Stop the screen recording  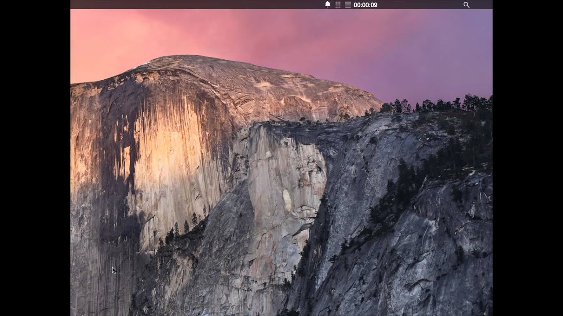point(347,4)
